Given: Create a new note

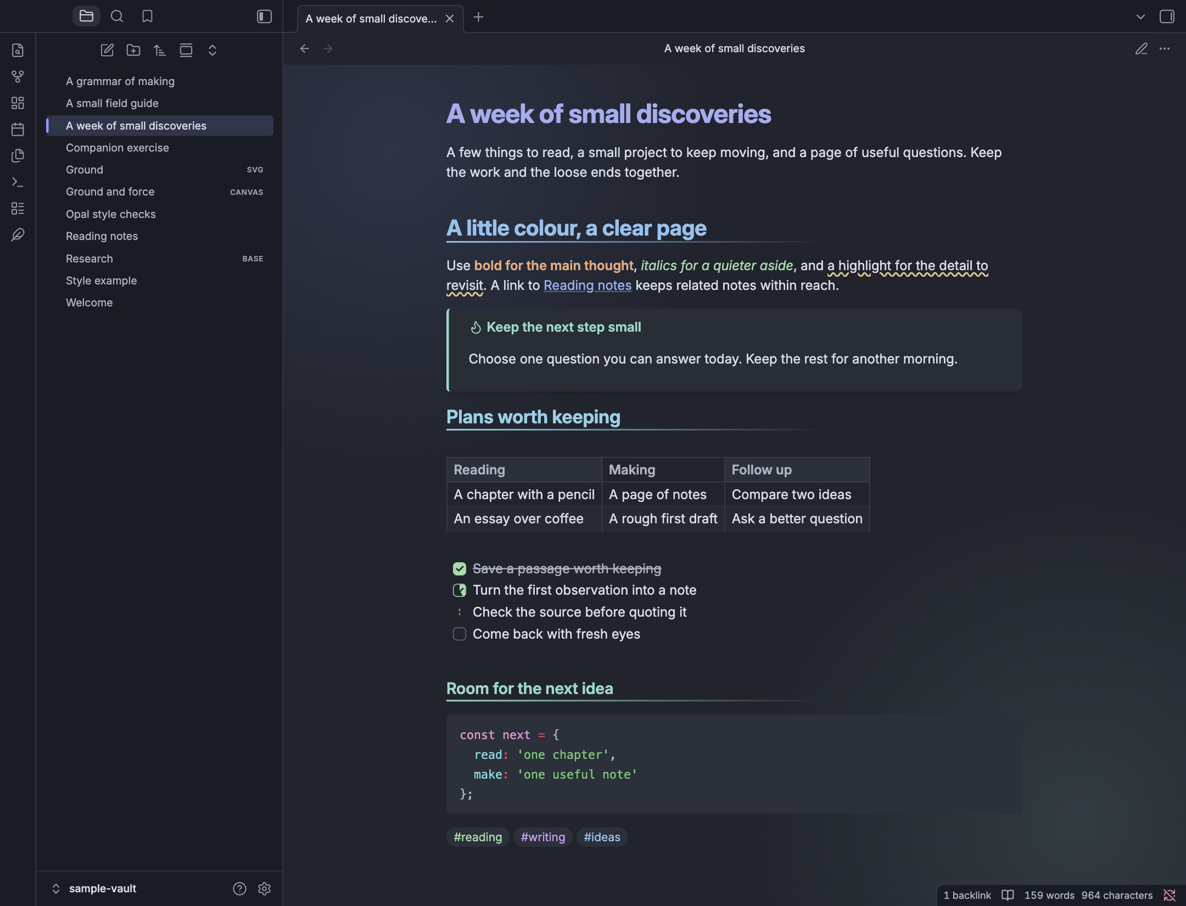Looking at the screenshot, I should pos(107,51).
